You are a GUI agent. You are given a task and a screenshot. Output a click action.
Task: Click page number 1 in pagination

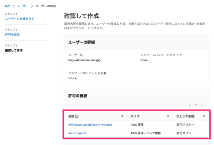coord(196,105)
